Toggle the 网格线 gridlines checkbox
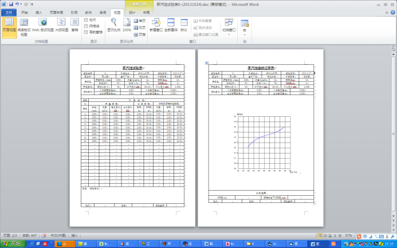The height and width of the screenshot is (248, 397). (87, 26)
